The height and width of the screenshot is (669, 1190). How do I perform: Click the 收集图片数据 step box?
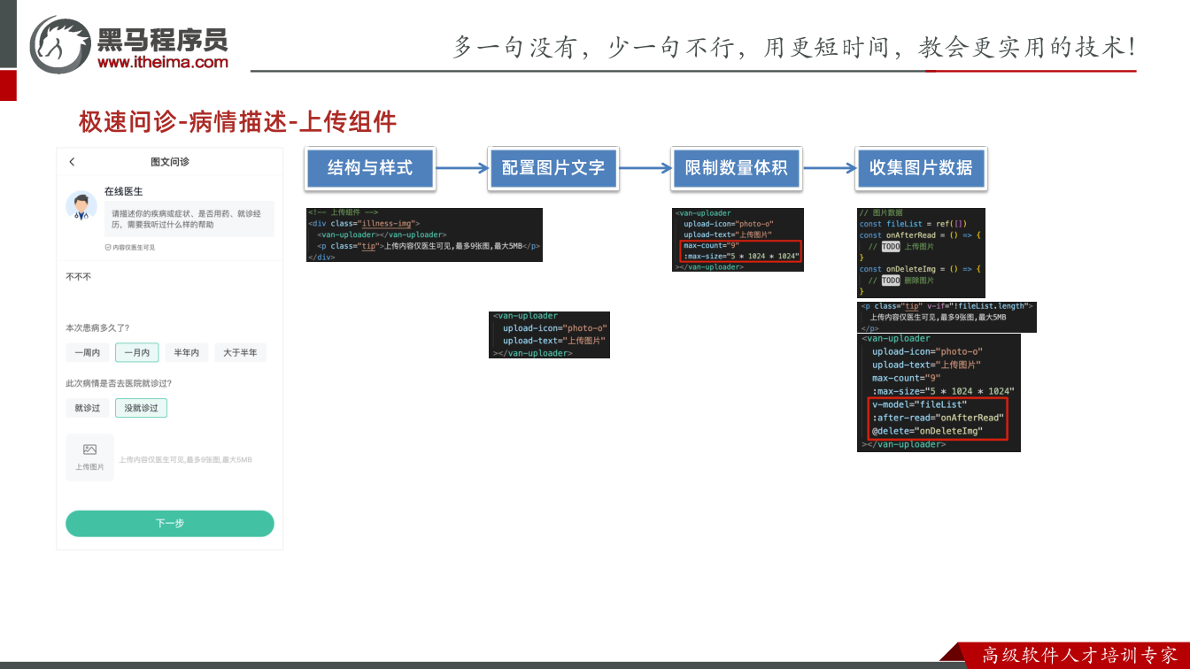click(x=921, y=168)
